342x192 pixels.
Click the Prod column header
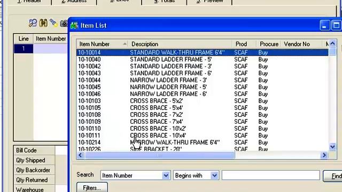pyautogui.click(x=244, y=44)
